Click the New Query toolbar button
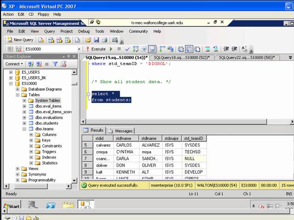Image resolution: width=294 pixels, height=220 pixels. click(20, 40)
